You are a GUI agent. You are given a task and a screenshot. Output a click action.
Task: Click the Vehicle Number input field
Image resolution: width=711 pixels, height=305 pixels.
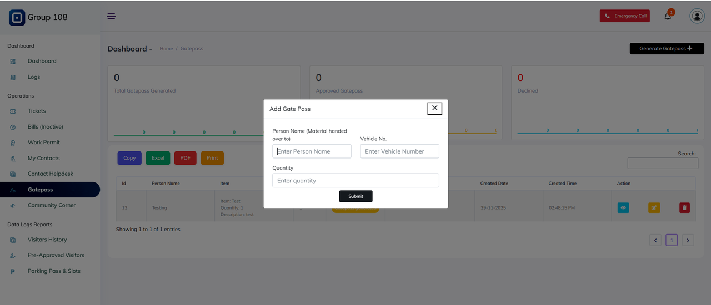tap(399, 151)
